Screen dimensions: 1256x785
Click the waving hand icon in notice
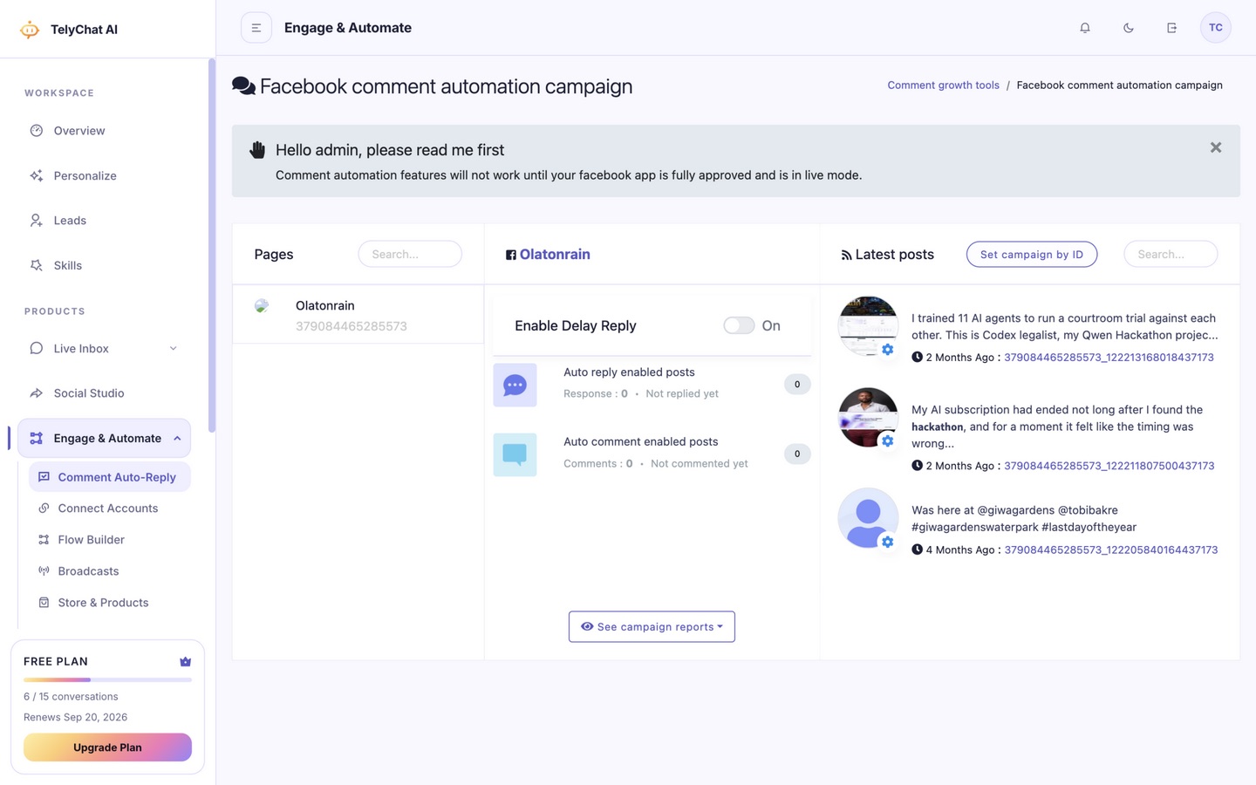pyautogui.click(x=257, y=149)
